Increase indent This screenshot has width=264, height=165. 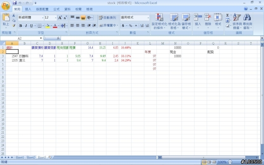point(94,26)
